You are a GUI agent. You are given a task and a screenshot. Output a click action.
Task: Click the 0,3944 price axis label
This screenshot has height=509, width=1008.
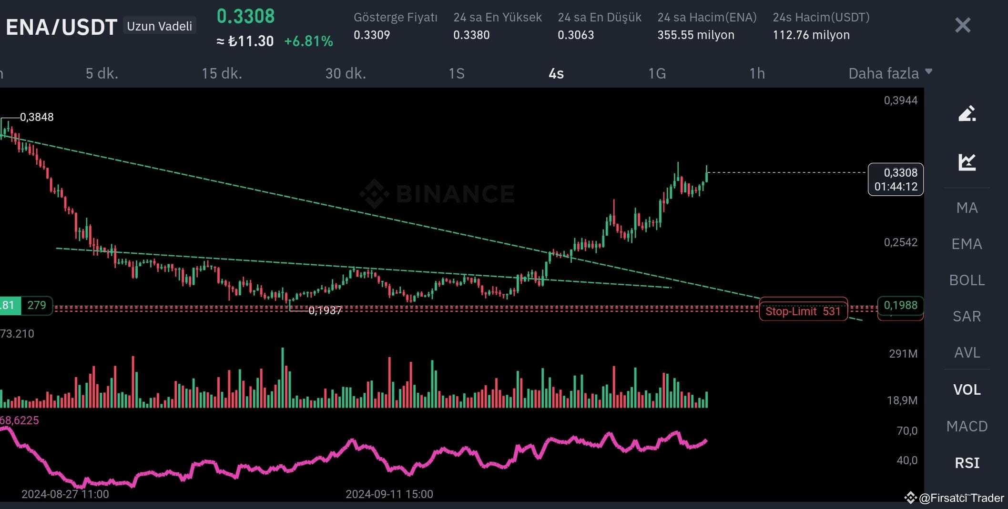click(x=900, y=100)
